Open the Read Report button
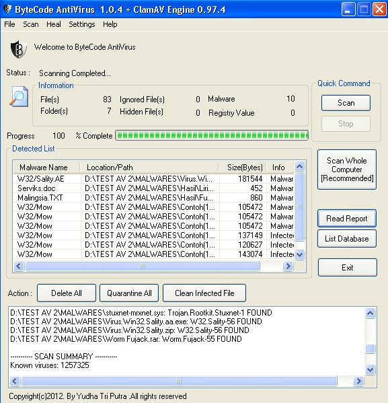Image resolution: width=388 pixels, height=403 pixels. [347, 219]
